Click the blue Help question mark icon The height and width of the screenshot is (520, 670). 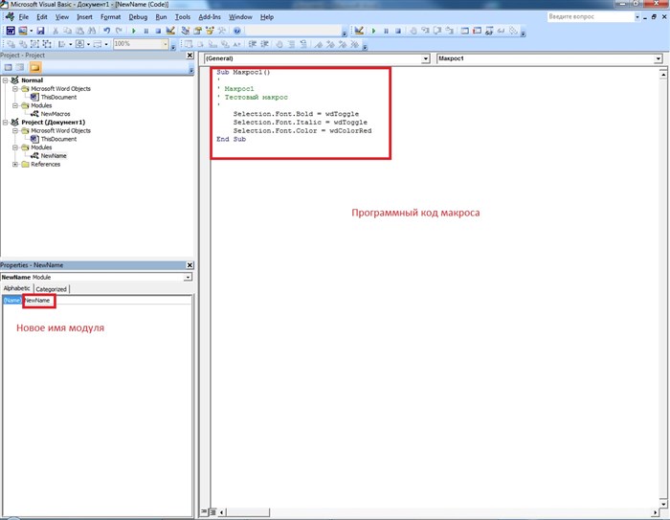pyautogui.click(x=237, y=31)
